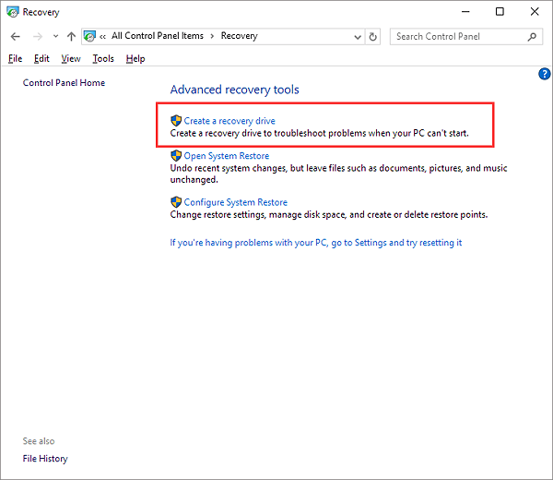This screenshot has height=480, width=553.
Task: Click the Settings reset PC link
Action: point(316,243)
